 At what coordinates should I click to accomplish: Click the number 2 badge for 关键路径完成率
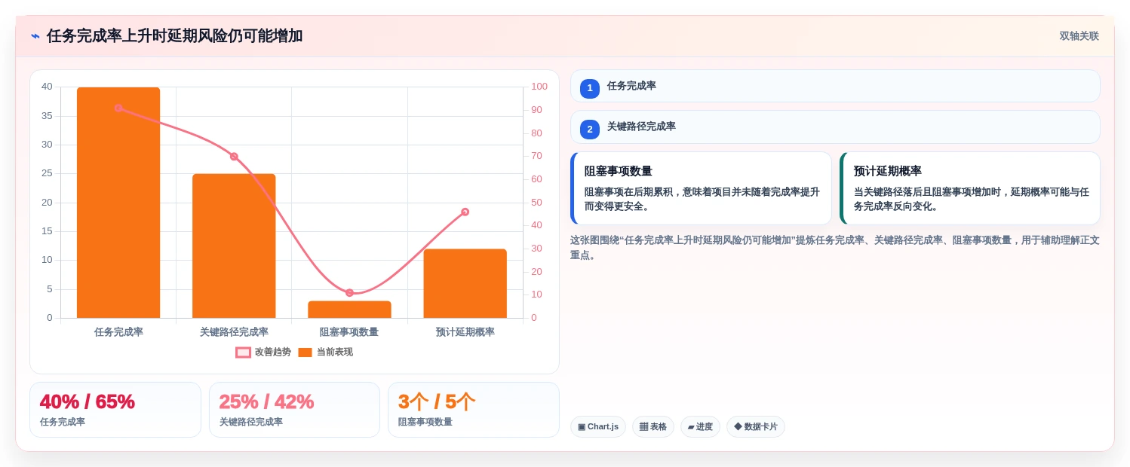(590, 129)
